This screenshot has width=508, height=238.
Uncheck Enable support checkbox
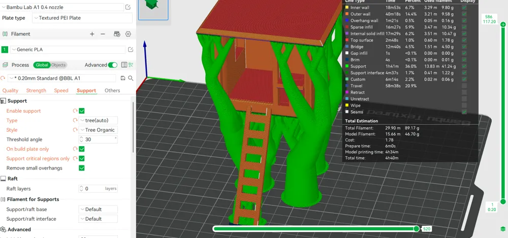point(82,111)
